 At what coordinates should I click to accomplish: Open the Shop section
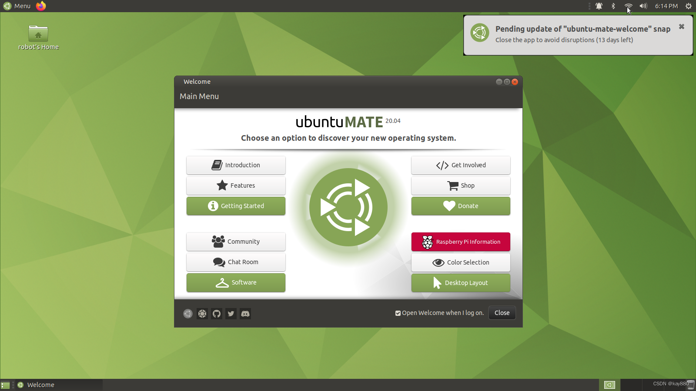[x=461, y=186]
